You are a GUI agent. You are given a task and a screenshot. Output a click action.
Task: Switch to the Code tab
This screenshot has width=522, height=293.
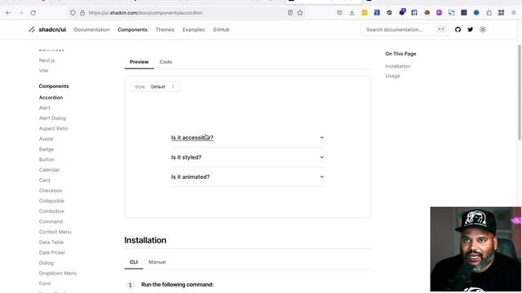coord(166,62)
